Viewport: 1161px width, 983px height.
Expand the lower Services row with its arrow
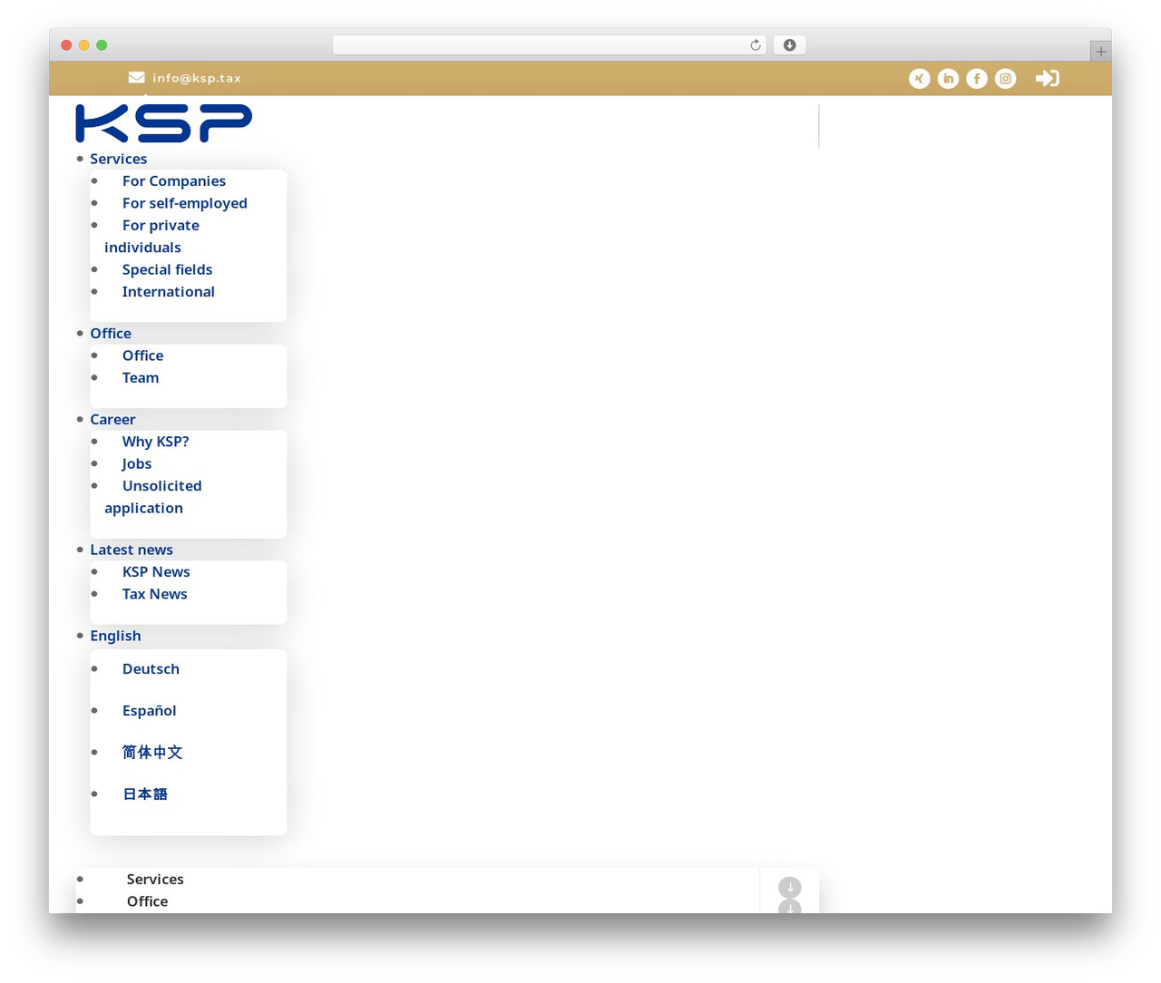[x=790, y=888]
